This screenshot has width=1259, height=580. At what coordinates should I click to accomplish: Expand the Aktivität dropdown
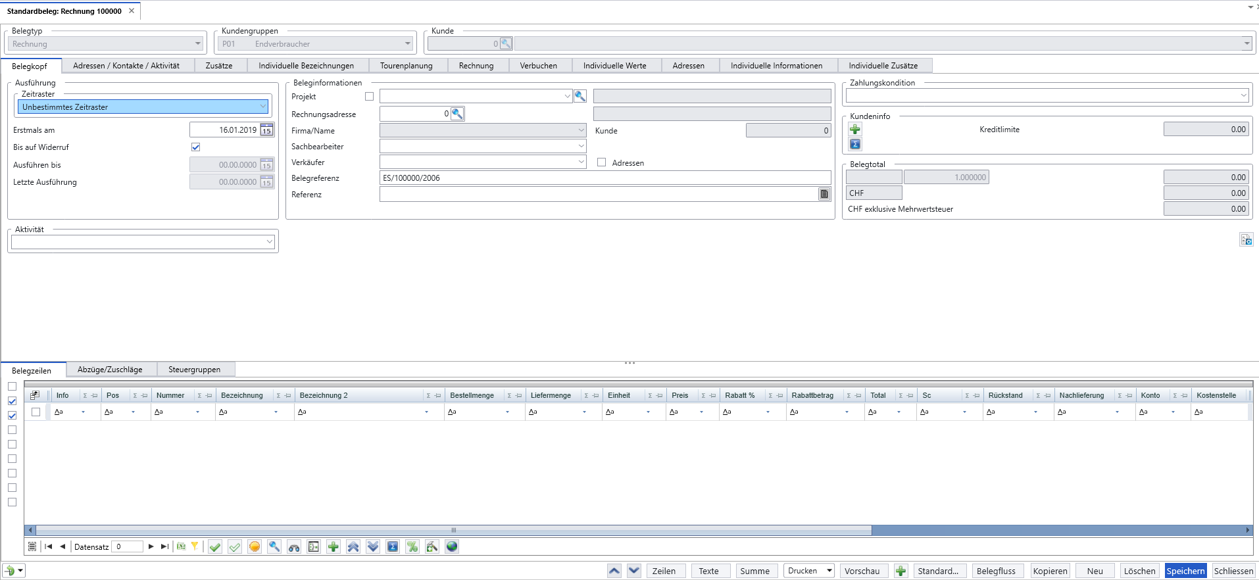[x=270, y=242]
